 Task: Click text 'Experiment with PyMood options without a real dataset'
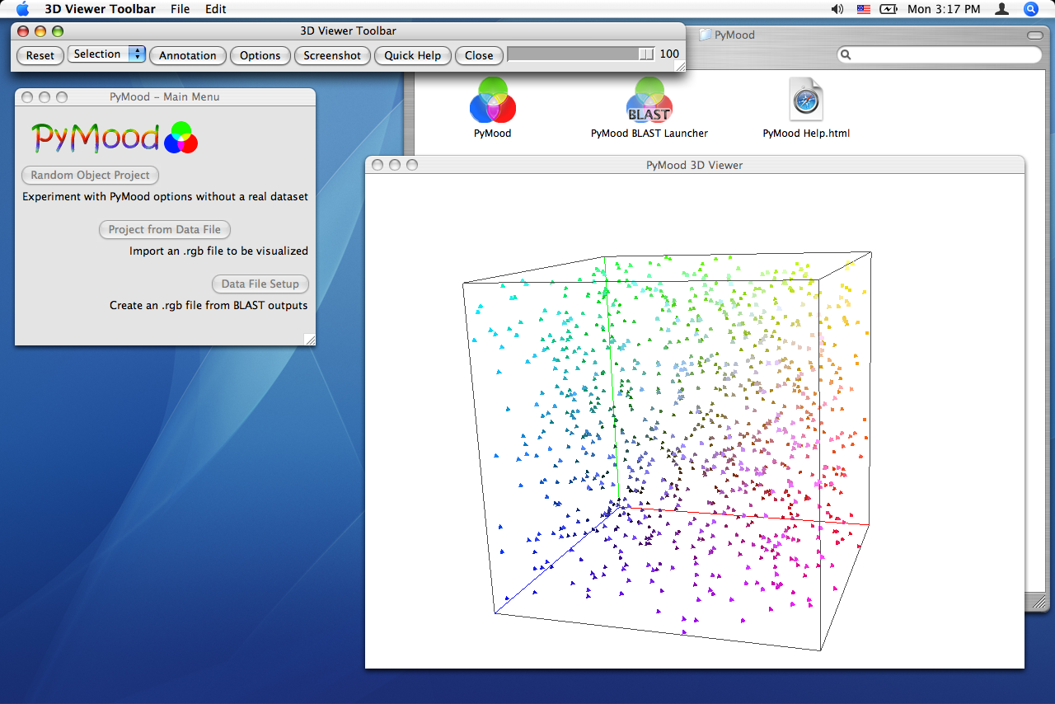(x=165, y=197)
